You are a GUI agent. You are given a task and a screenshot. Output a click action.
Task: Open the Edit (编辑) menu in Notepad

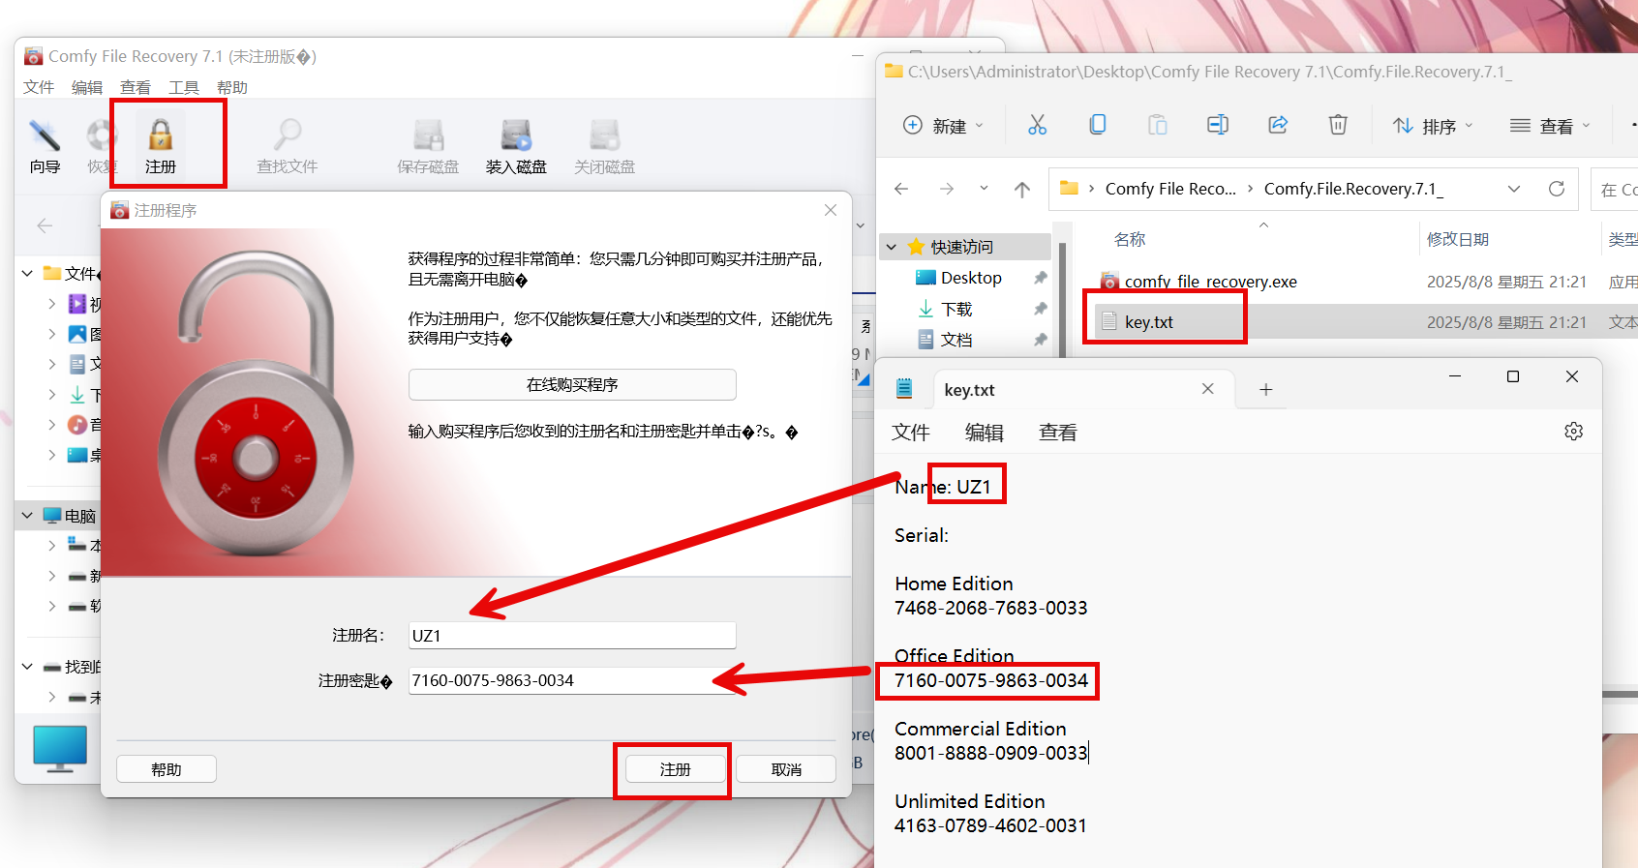coord(984,433)
